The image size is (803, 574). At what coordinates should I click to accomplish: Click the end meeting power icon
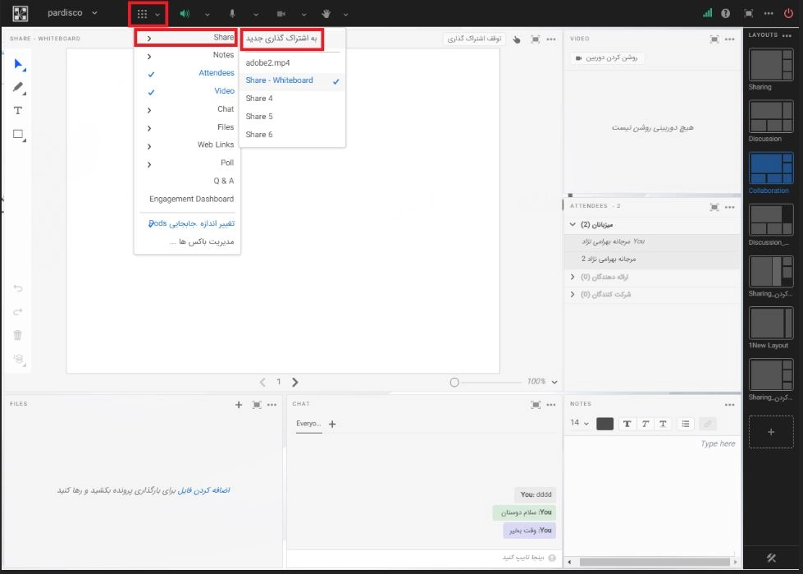[788, 14]
